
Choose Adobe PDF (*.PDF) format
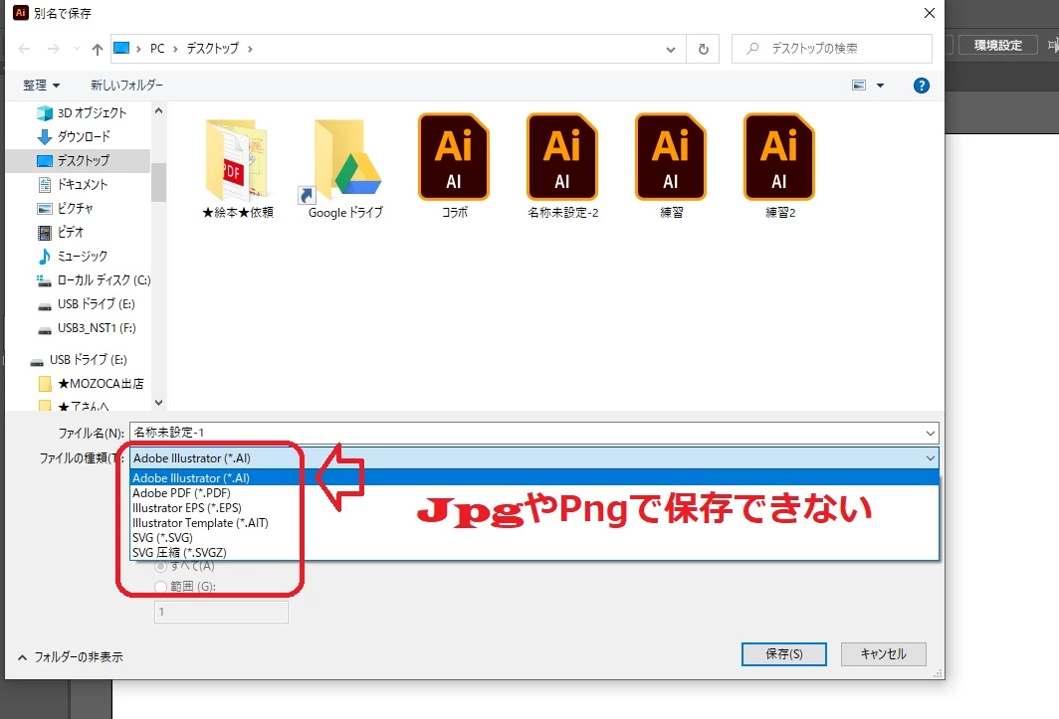click(534, 493)
